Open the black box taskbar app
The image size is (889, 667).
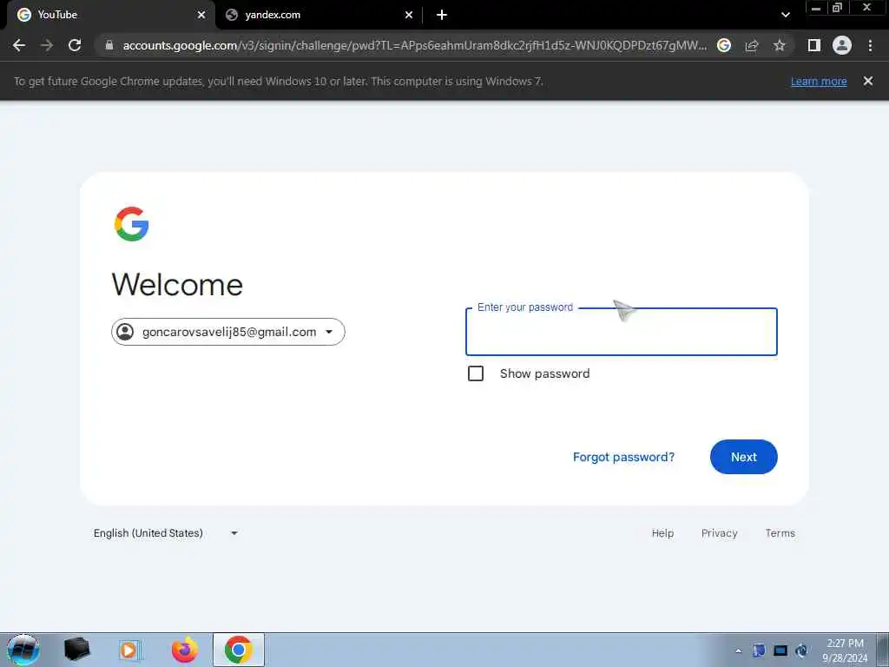pyautogui.click(x=76, y=650)
